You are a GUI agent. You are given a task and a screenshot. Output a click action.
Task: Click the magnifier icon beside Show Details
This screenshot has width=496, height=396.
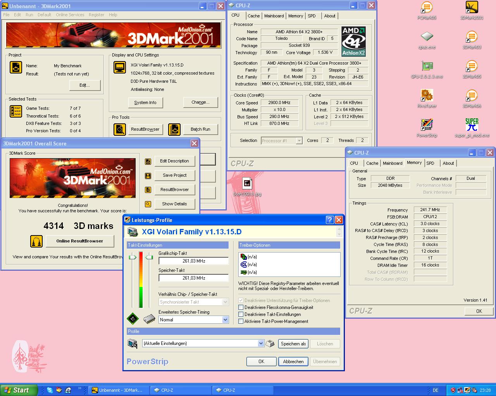pos(148,204)
